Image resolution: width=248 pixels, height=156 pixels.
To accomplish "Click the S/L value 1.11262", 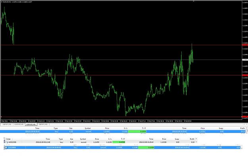I will point(109,142).
